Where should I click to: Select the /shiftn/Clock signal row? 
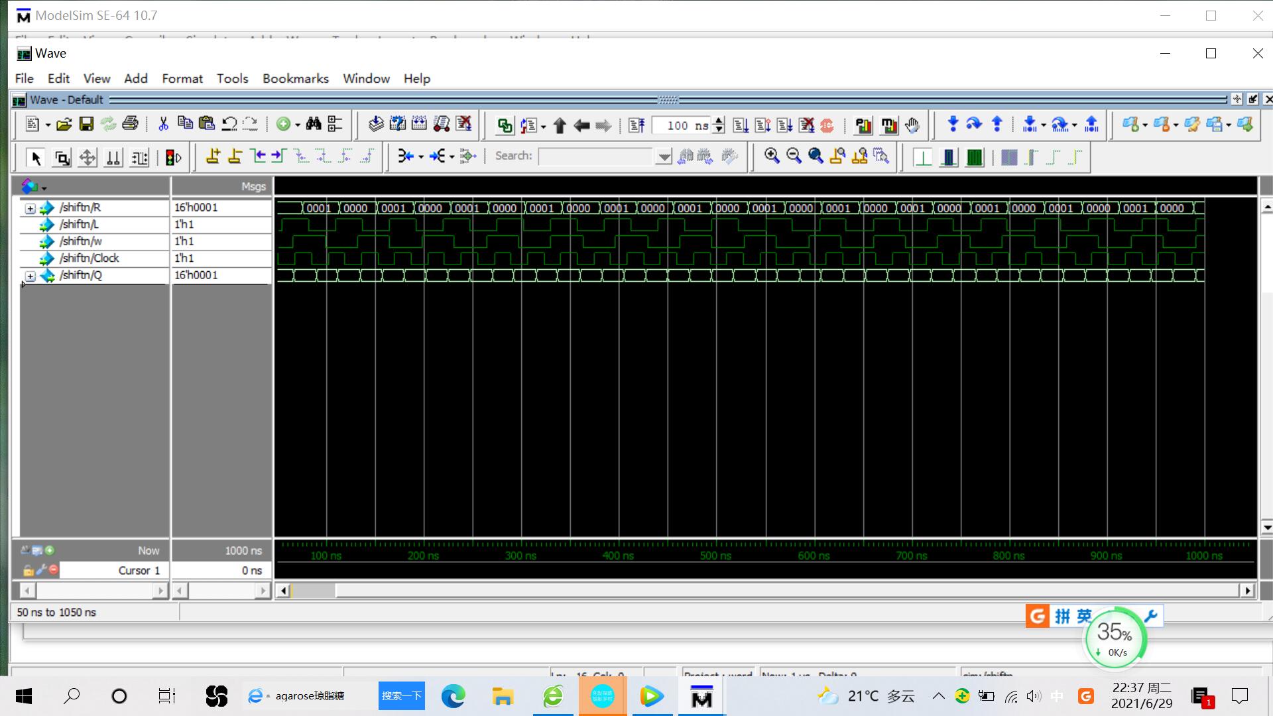click(x=89, y=258)
